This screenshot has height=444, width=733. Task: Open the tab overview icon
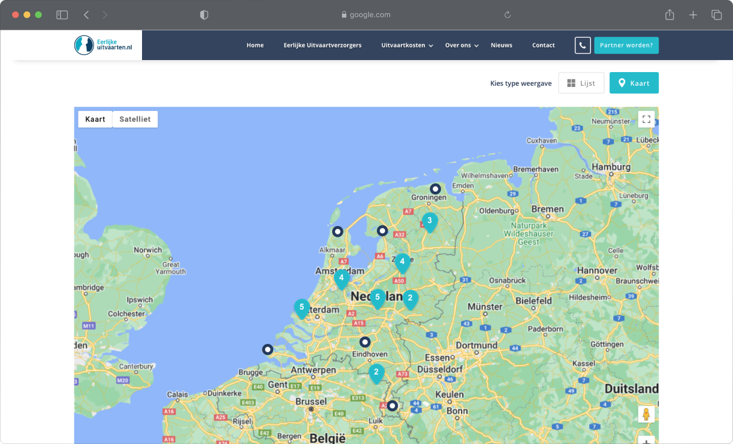click(716, 15)
